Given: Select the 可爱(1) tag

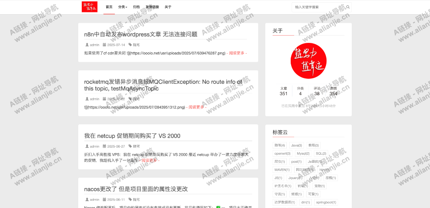Looking at the screenshot, I should point(313,194).
